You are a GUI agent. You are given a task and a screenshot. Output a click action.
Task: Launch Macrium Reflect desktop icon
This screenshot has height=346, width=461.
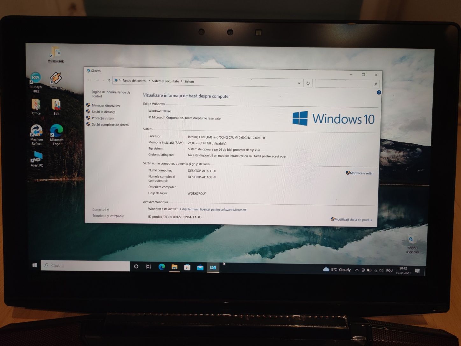pos(37,135)
